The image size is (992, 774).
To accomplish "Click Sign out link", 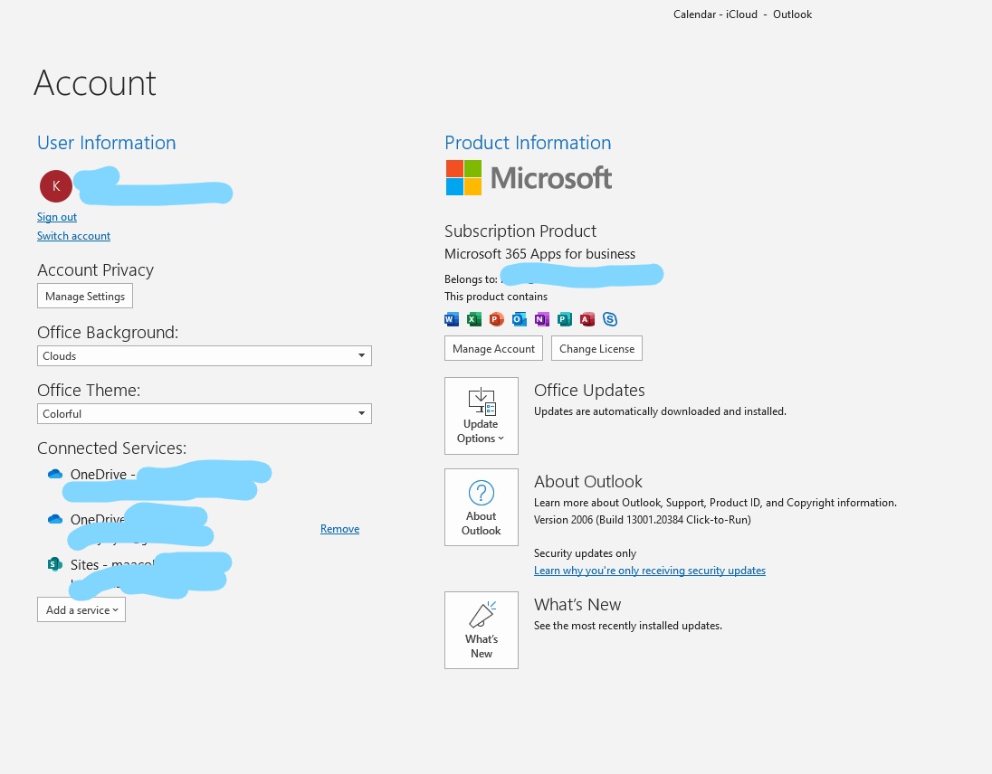I will 57,217.
